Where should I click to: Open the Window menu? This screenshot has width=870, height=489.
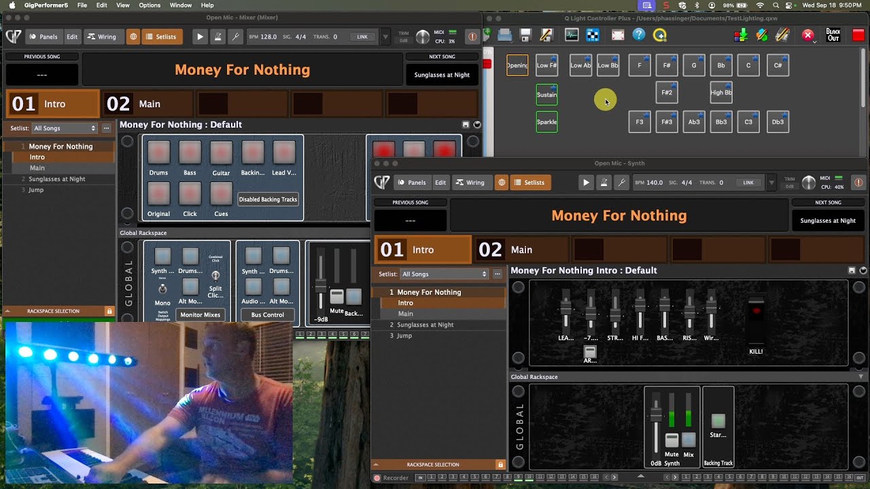click(180, 5)
